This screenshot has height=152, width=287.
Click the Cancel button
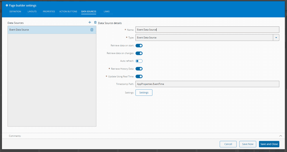coord(228,144)
